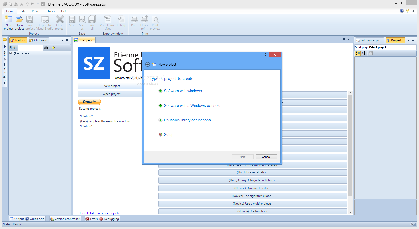Click the Donate button

pos(89,102)
